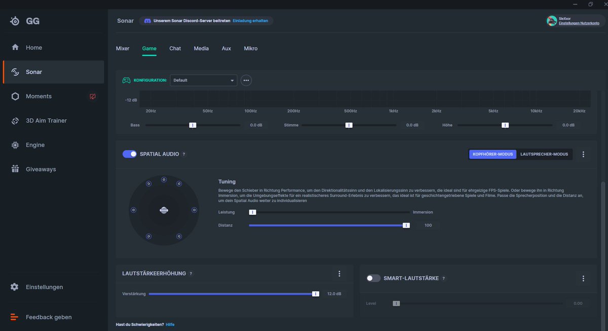Turn off the Spatial Audio switch
The image size is (608, 331).
130,154
